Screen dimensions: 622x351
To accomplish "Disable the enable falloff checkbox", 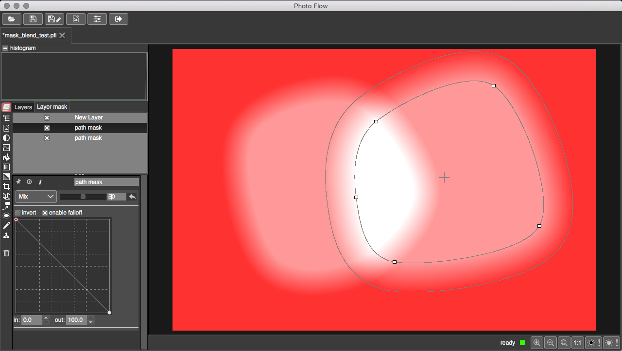I will coord(45,213).
